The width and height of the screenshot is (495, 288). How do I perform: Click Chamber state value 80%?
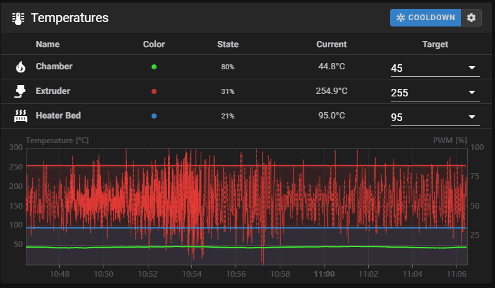tap(227, 67)
